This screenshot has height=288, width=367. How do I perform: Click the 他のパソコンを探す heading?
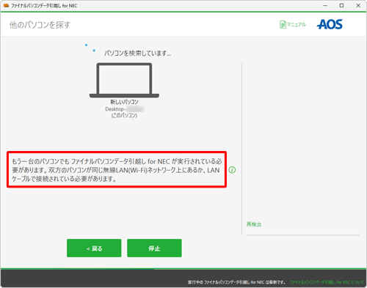click(40, 25)
